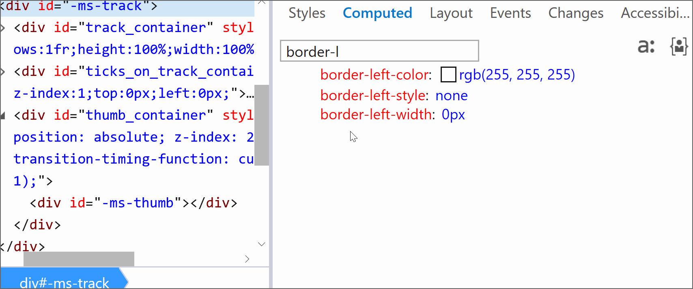The height and width of the screenshot is (289, 693).
Task: Click the user styles braces icon
Action: (679, 47)
